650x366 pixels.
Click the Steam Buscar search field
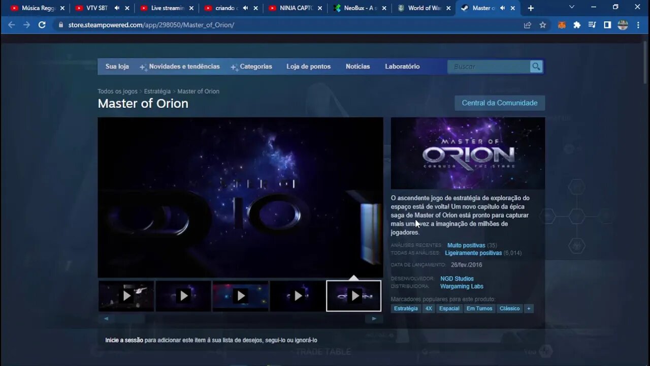coord(489,67)
